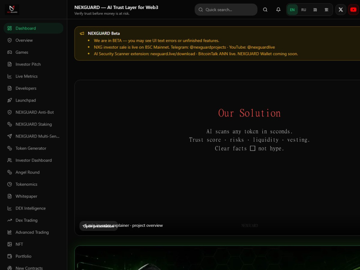Click the DEX Intelligence chart icon
This screenshot has width=360, height=270.
[x=9, y=208]
